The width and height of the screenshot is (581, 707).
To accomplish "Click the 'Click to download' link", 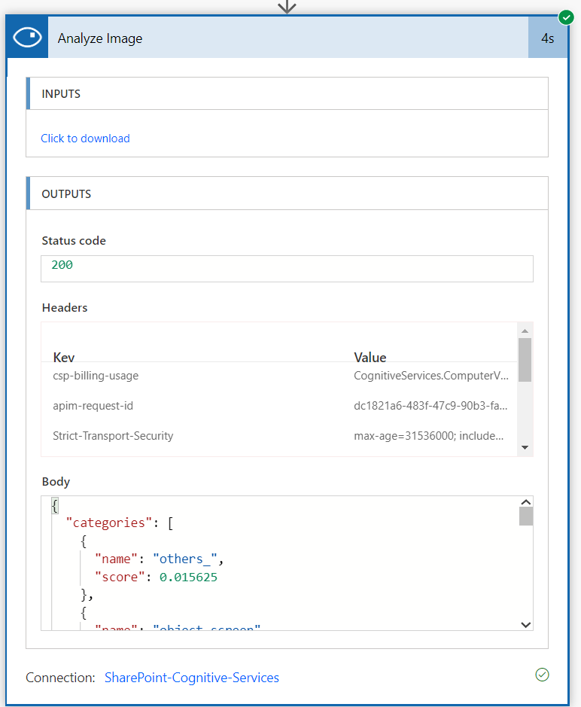I will [85, 139].
